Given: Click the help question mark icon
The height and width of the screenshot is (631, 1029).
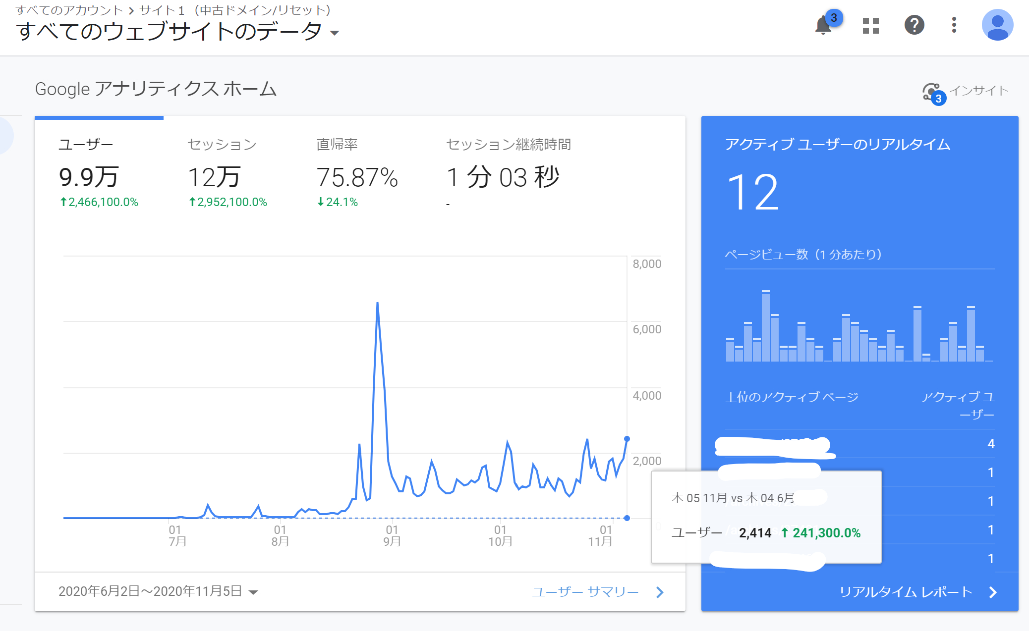Looking at the screenshot, I should point(915,26).
